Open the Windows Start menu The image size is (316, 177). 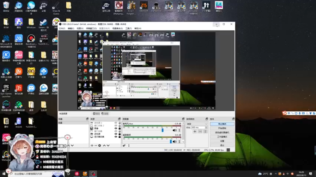4,174
